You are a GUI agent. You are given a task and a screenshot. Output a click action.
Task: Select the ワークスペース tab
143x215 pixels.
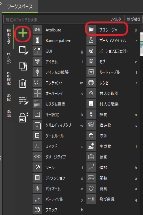click(20, 7)
